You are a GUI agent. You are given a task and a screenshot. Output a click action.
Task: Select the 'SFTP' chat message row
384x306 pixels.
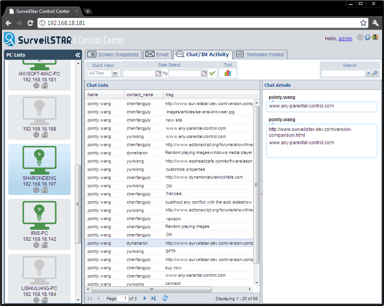point(169,251)
